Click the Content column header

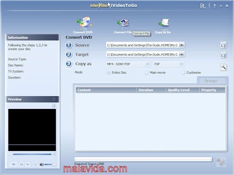(x=106, y=90)
